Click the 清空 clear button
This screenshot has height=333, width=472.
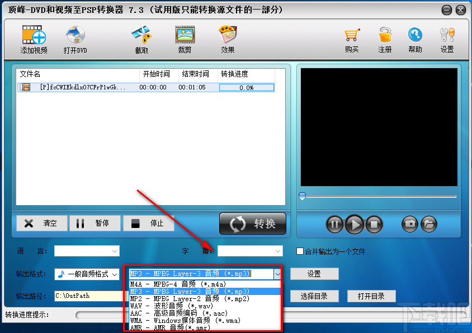click(42, 223)
